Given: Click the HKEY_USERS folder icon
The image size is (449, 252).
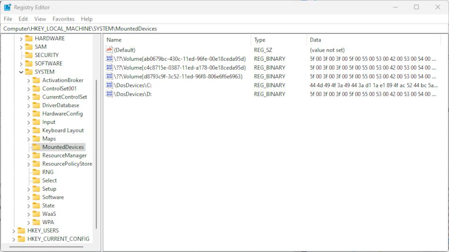Looking at the screenshot, I should (x=21, y=231).
